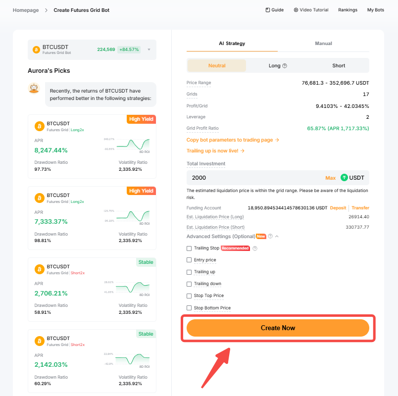The height and width of the screenshot is (396, 398).
Task: Click the Guide book icon
Action: pos(268,10)
